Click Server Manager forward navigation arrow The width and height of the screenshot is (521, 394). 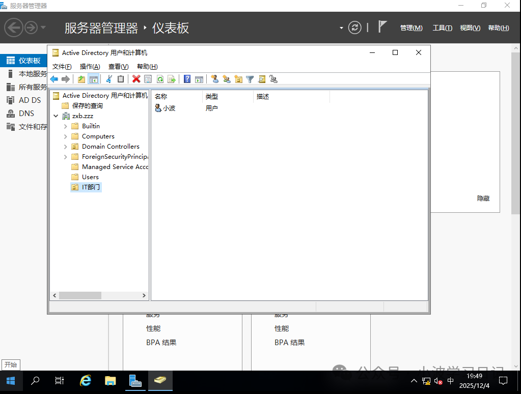tap(31, 27)
